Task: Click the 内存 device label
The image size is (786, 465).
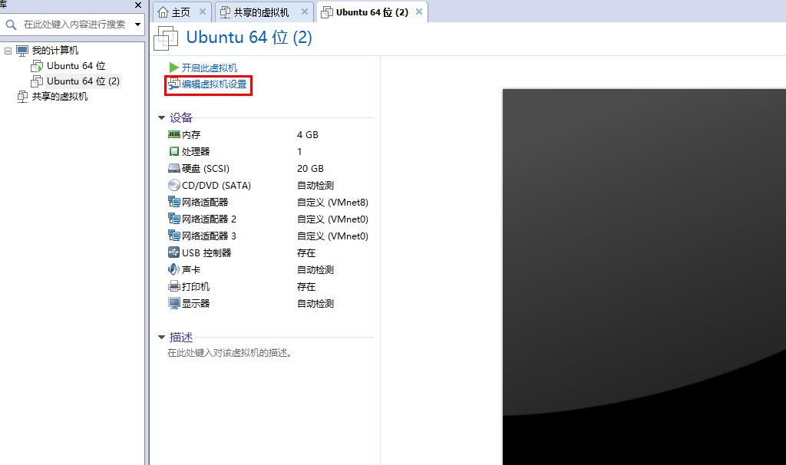Action: [x=191, y=135]
